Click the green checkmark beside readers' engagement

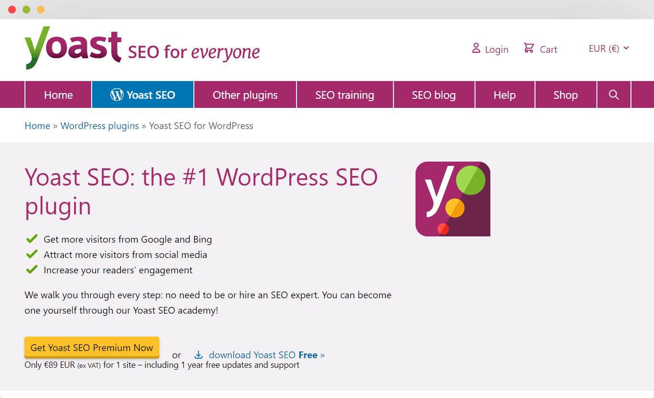32,269
